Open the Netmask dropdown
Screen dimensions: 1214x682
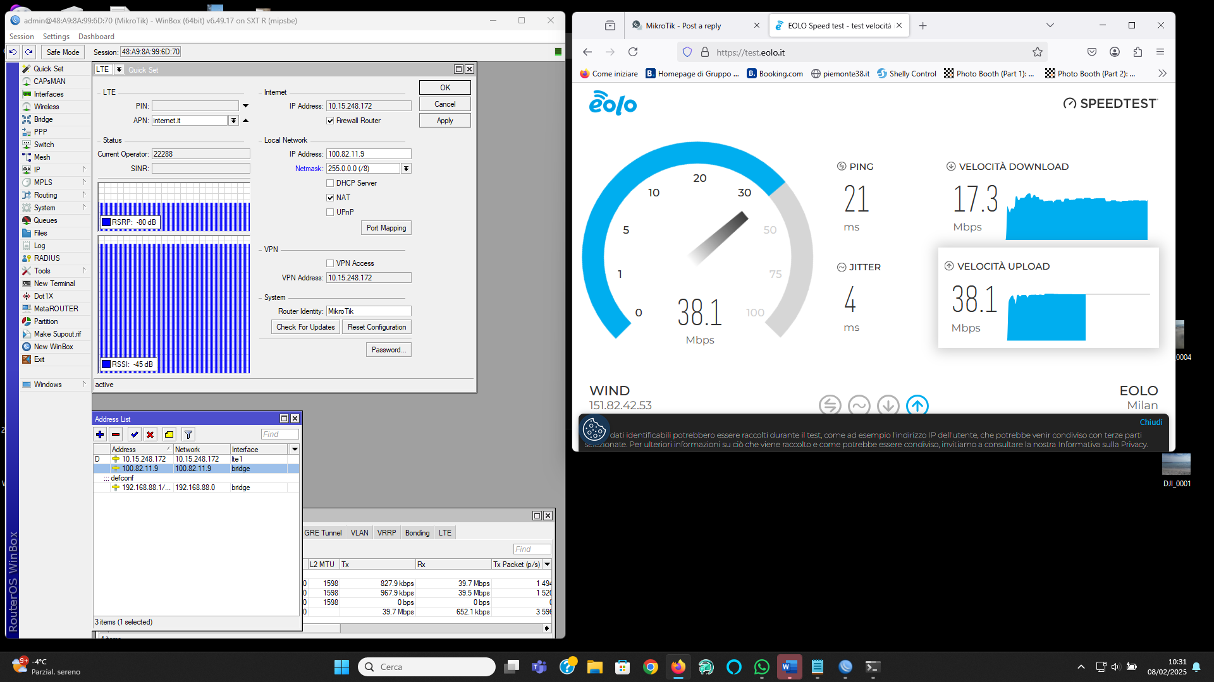pos(406,169)
